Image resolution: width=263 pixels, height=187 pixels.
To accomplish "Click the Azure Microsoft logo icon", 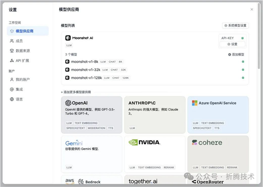I will [x=195, y=103].
